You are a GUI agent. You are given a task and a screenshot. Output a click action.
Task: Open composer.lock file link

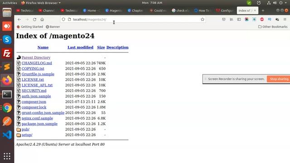coord(34,107)
